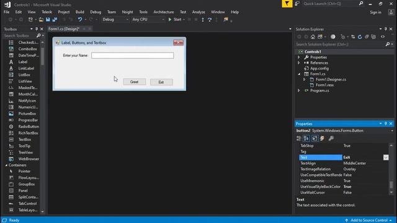Image resolution: width=397 pixels, height=223 pixels.
Task: Click the Collapse All icon in Solution Explorer
Action: click(367, 37)
